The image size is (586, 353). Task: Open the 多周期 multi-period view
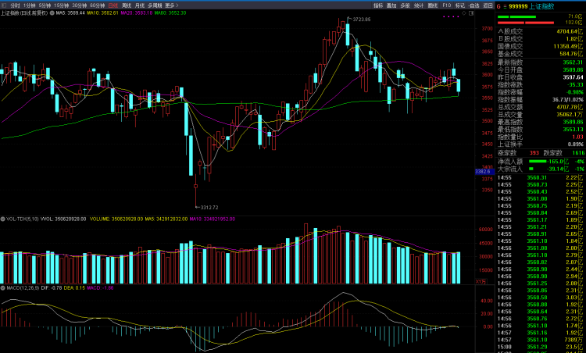[155, 5]
